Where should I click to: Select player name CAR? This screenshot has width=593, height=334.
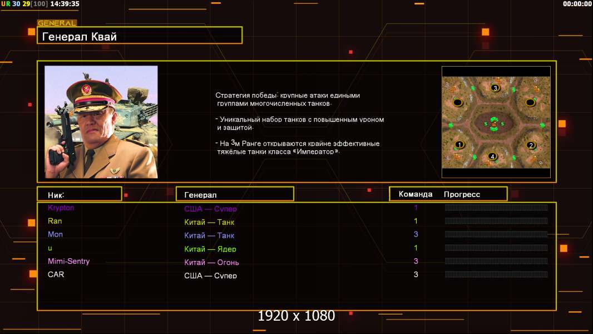click(x=56, y=274)
